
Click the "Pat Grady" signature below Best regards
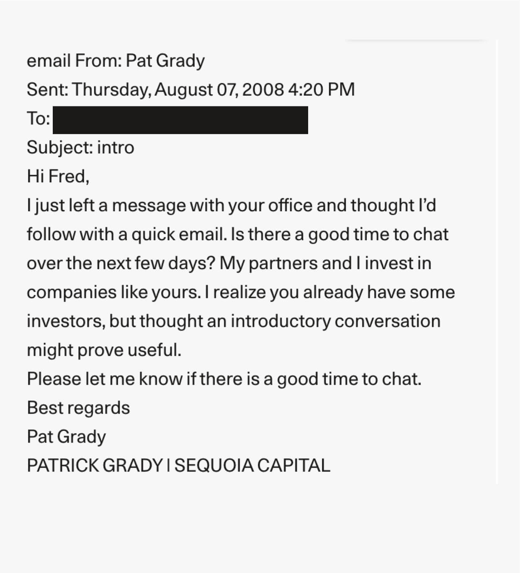(x=66, y=437)
